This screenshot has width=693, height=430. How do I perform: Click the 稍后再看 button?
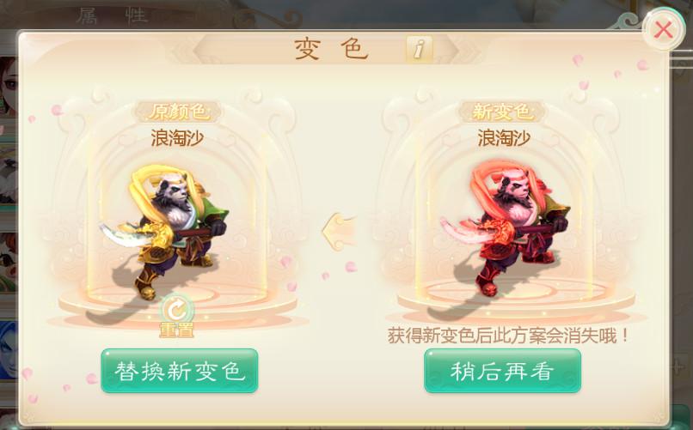tap(502, 371)
